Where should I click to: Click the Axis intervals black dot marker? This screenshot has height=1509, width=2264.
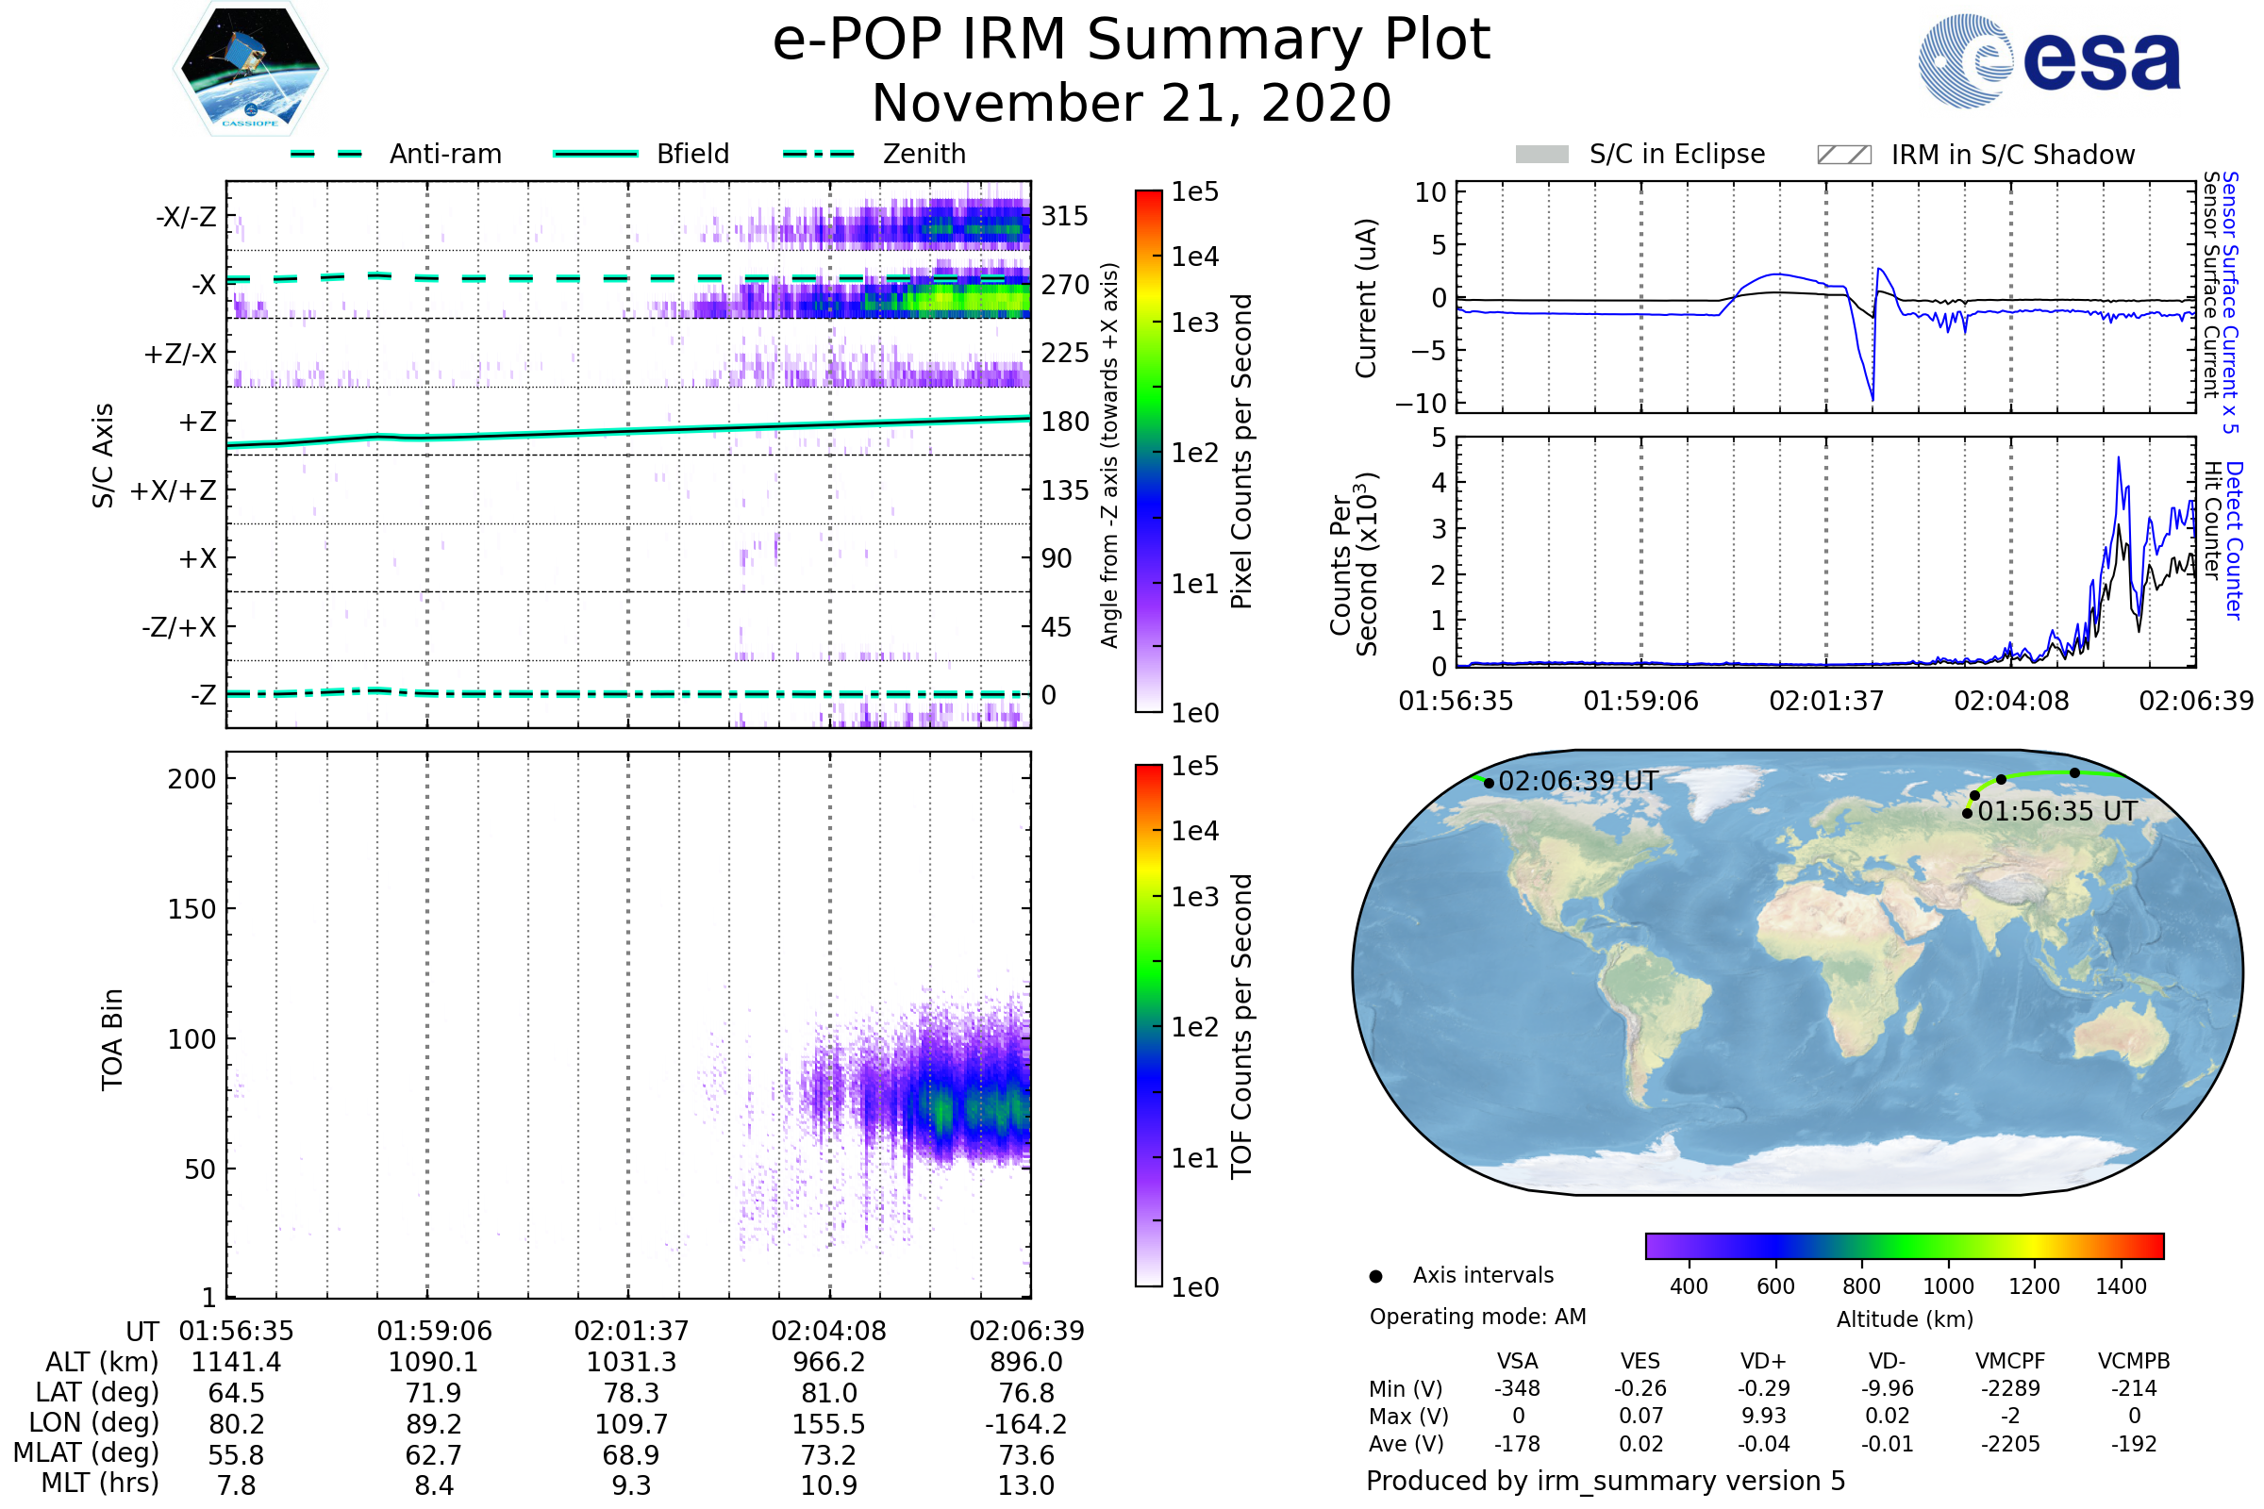(1375, 1276)
